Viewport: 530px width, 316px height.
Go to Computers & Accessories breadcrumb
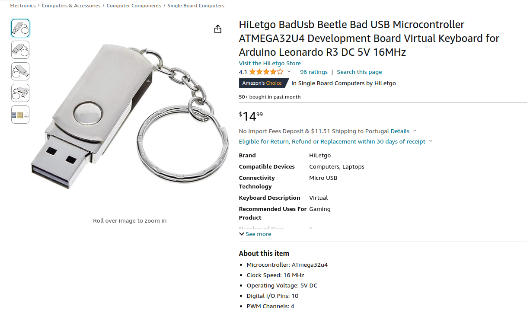pyautogui.click(x=71, y=6)
